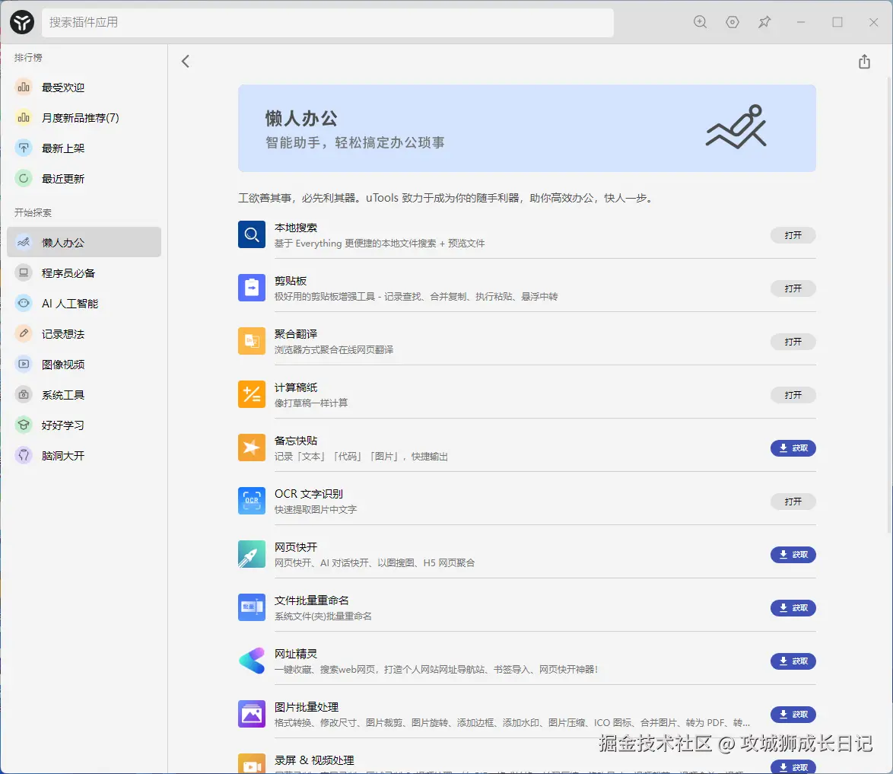Image resolution: width=893 pixels, height=774 pixels.
Task: Open the 最受欢迎 ranking
Action: click(x=84, y=88)
